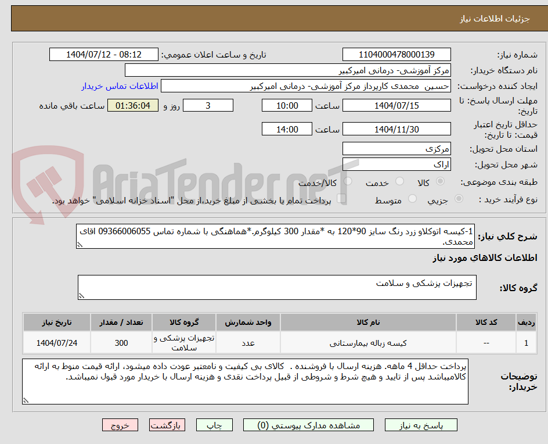Choose the کالا/خدمات option
The height and width of the screenshot is (444, 548).
pyautogui.click(x=348, y=181)
